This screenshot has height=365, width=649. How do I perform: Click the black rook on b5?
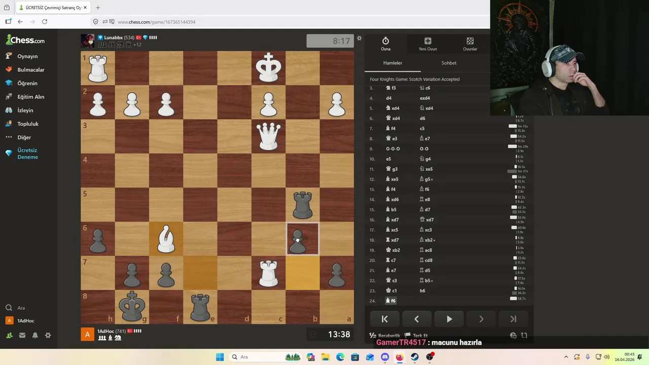coord(303,205)
